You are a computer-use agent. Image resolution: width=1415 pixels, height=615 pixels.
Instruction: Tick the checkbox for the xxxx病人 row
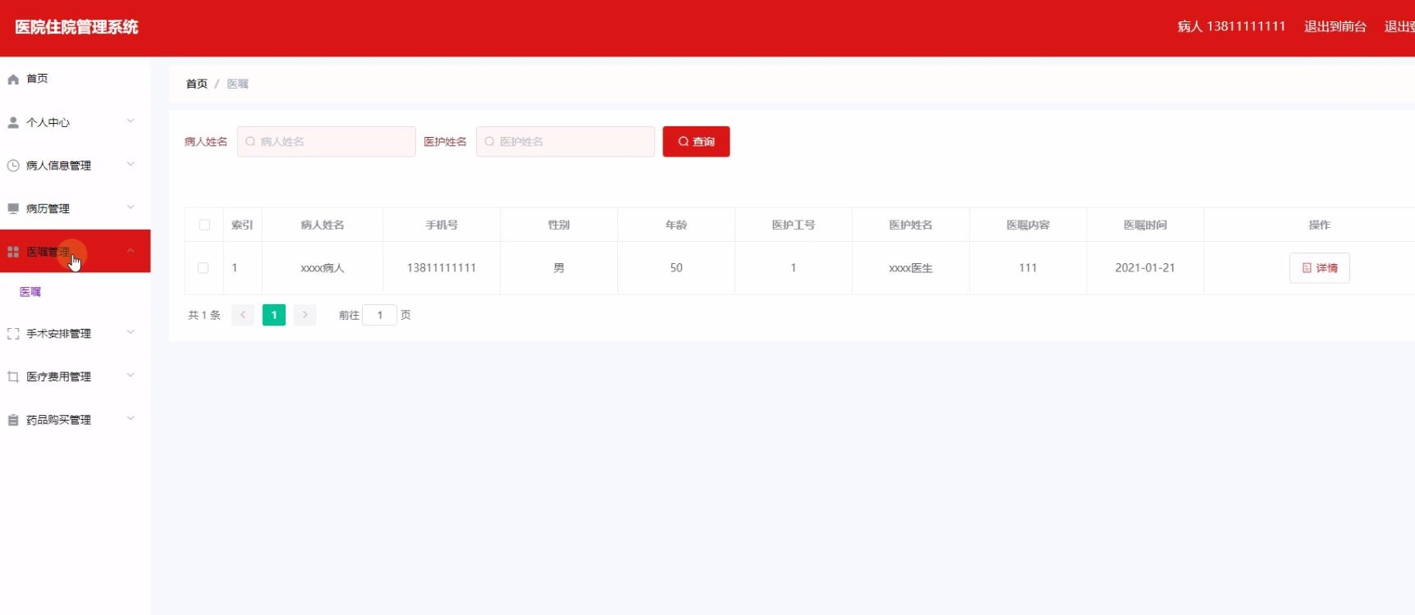(x=204, y=268)
